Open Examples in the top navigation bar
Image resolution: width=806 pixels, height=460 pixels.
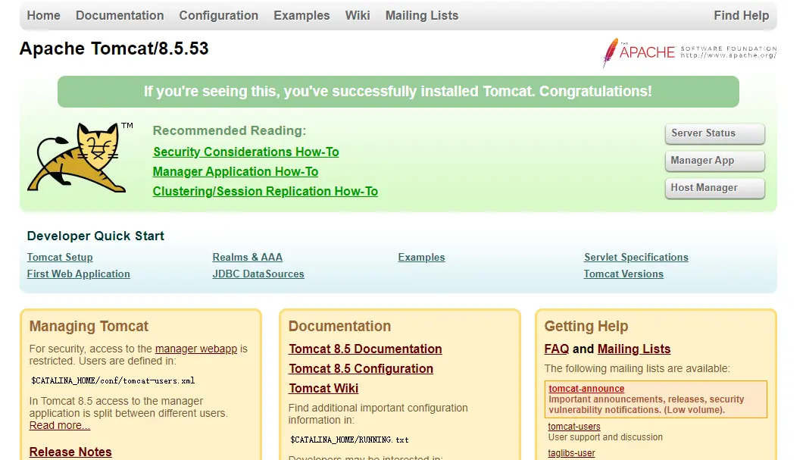301,15
